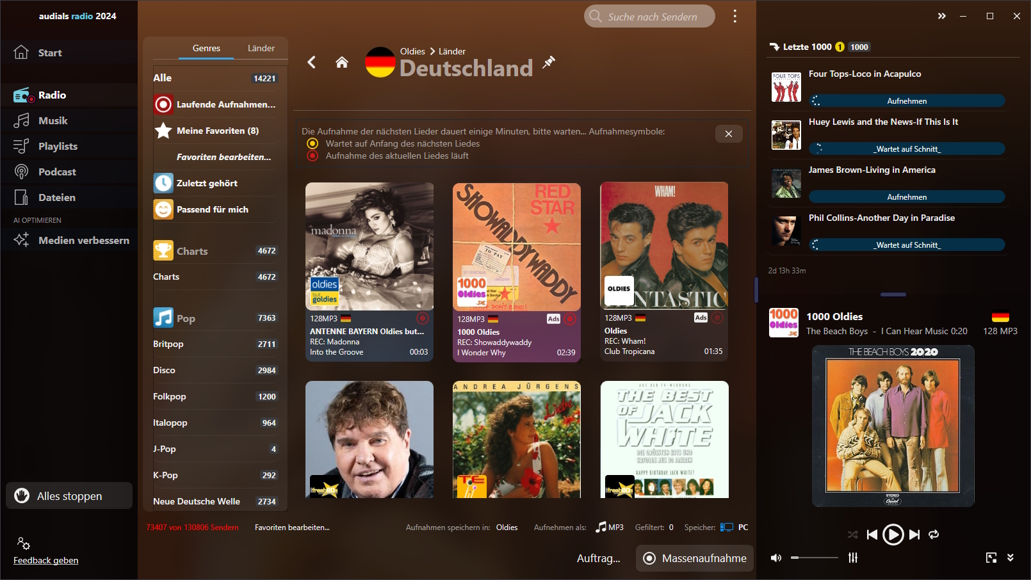Open Passend für mich recommendations
This screenshot has width=1031, height=580.
tap(215, 209)
